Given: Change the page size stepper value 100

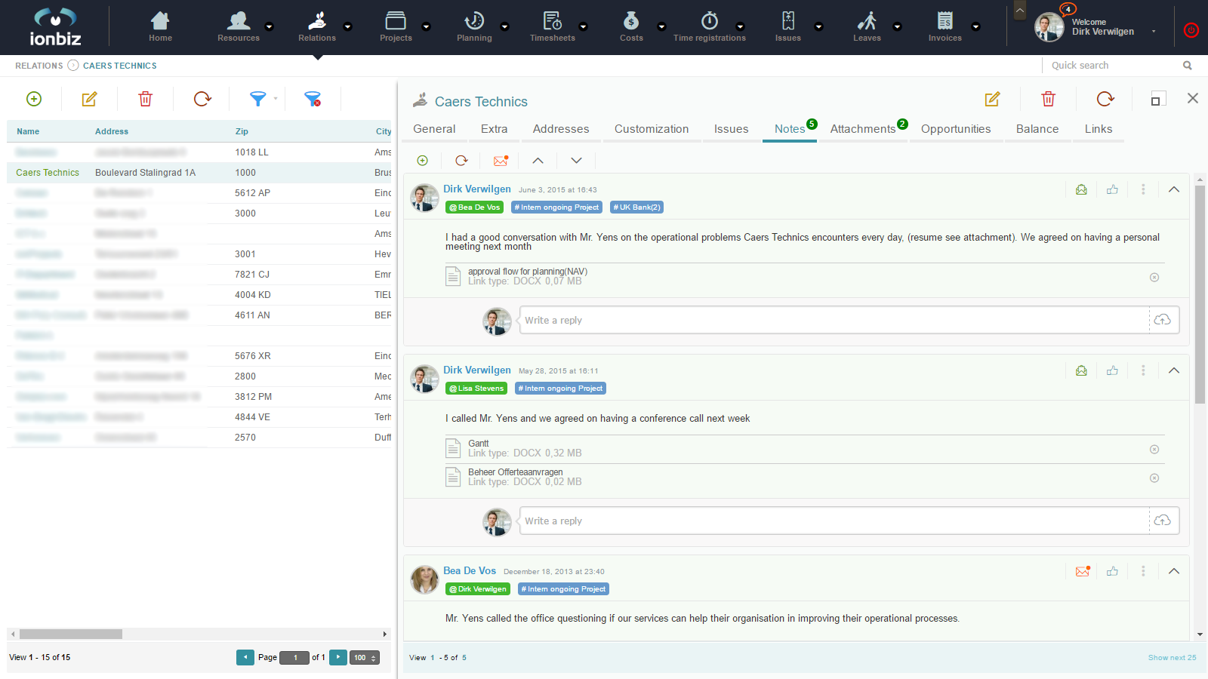Looking at the screenshot, I should tap(365, 658).
